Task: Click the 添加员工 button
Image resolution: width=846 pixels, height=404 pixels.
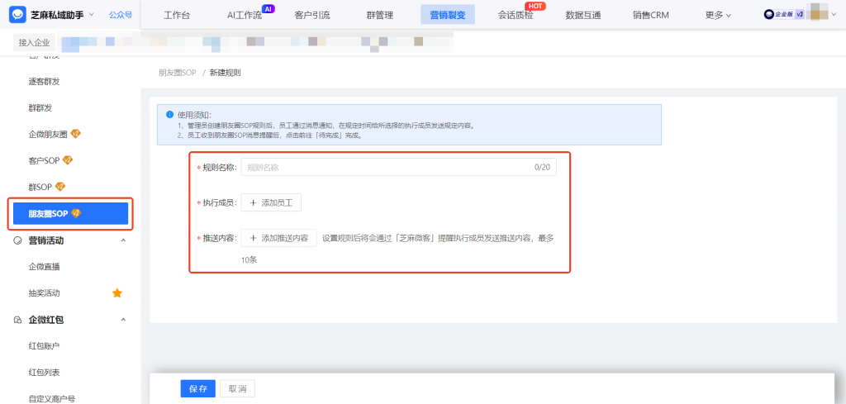Action: tap(271, 202)
